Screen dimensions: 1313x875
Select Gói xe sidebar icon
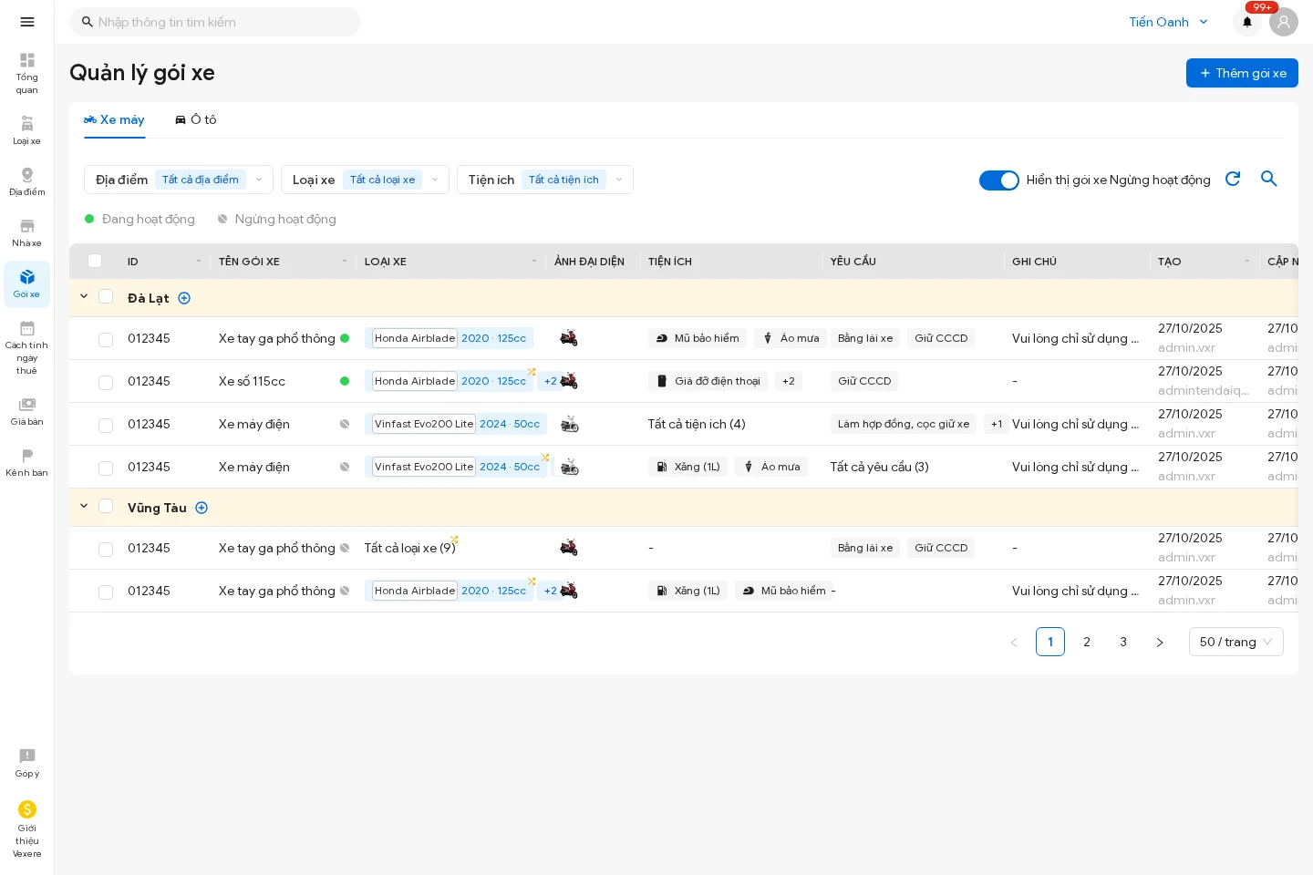click(27, 283)
